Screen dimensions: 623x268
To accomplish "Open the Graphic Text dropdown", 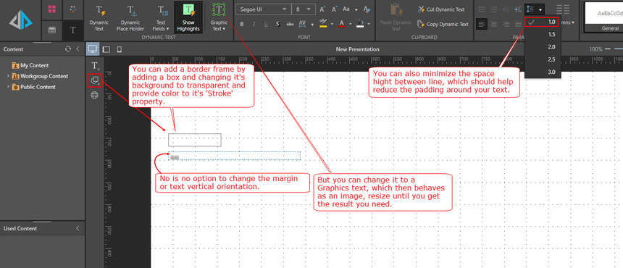I will point(219,17).
